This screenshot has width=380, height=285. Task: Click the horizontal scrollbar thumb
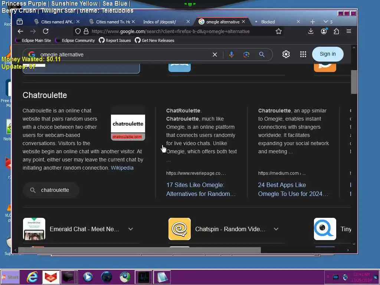(140, 250)
